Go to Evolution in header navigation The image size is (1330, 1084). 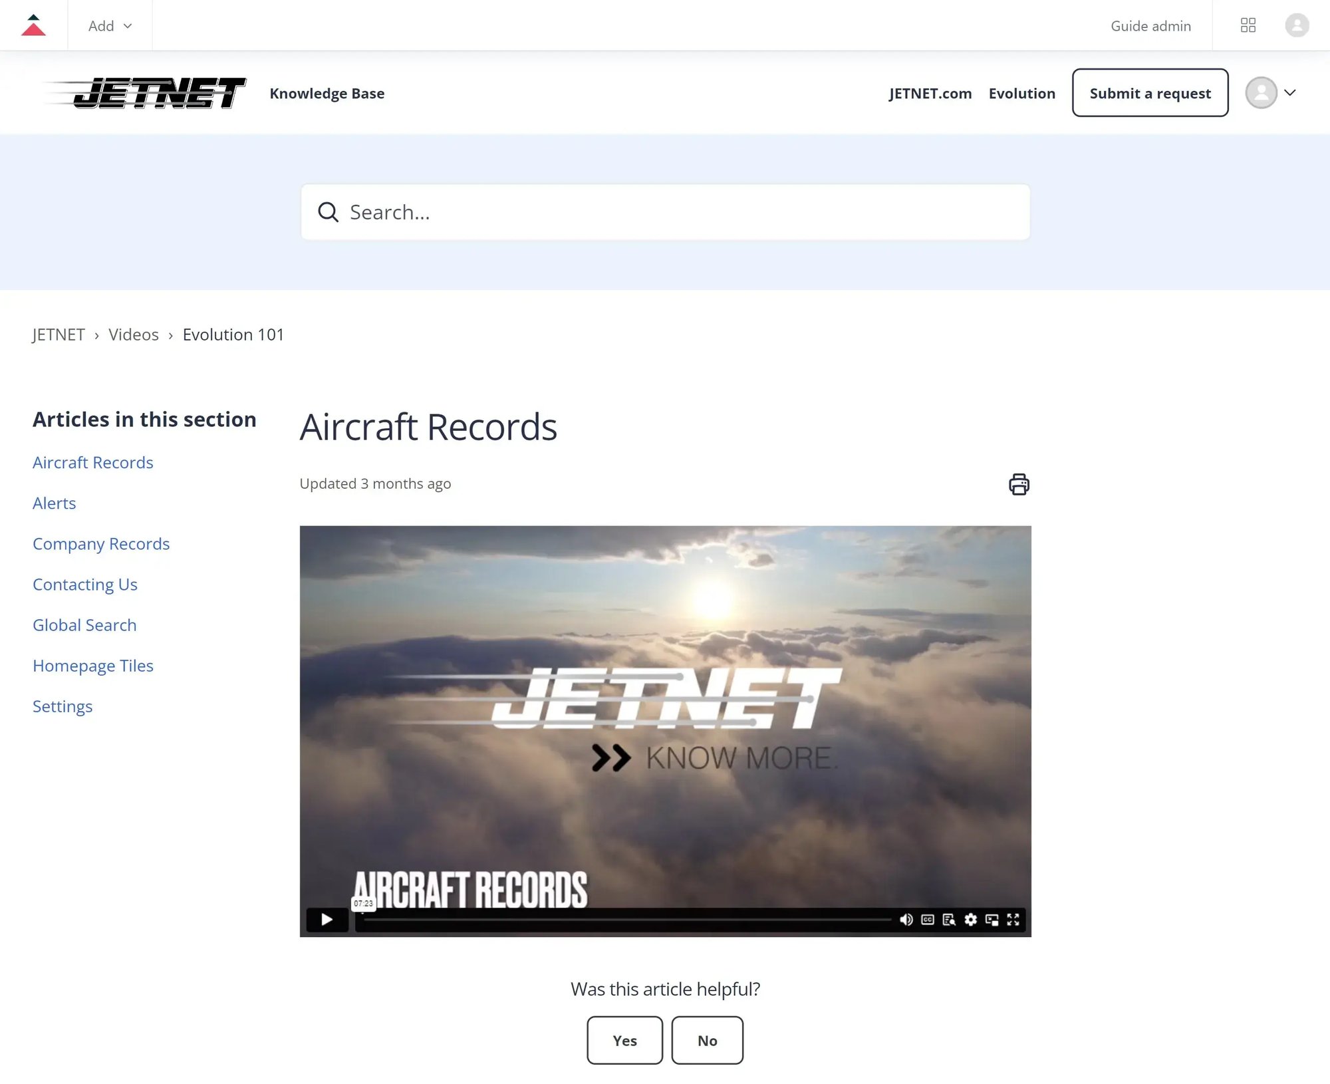click(1021, 93)
